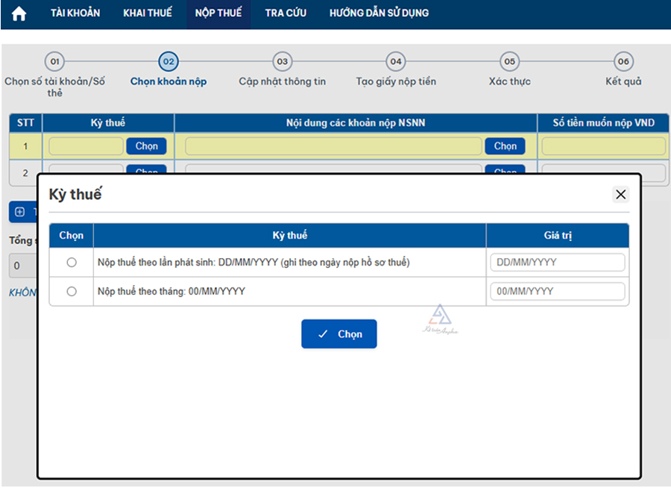Close the Kỳ thuế dialog

point(620,195)
